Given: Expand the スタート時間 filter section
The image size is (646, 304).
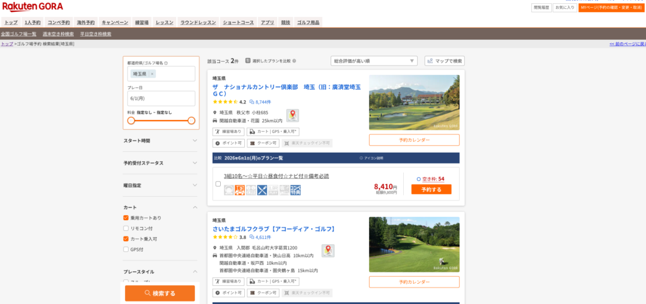Looking at the screenshot, I should point(161,141).
